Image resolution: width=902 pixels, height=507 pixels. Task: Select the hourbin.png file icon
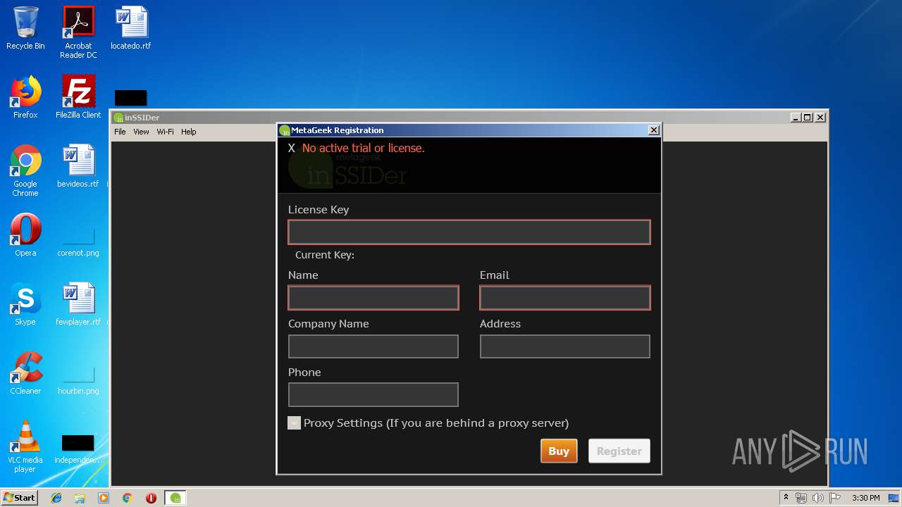(x=78, y=380)
